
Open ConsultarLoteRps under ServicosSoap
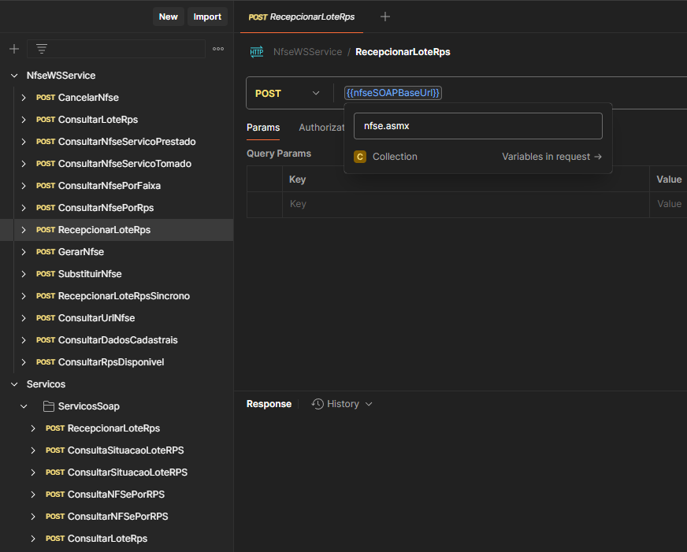(107, 539)
